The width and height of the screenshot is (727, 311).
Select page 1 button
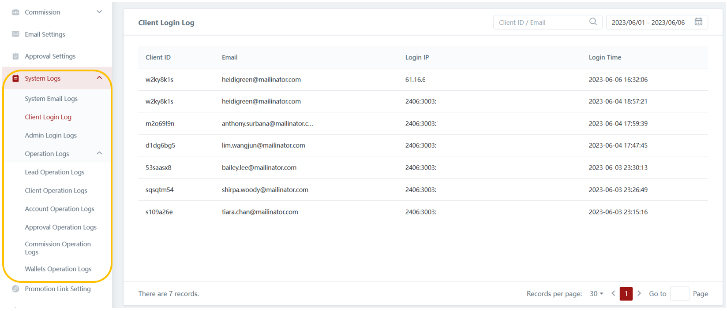pyautogui.click(x=626, y=294)
